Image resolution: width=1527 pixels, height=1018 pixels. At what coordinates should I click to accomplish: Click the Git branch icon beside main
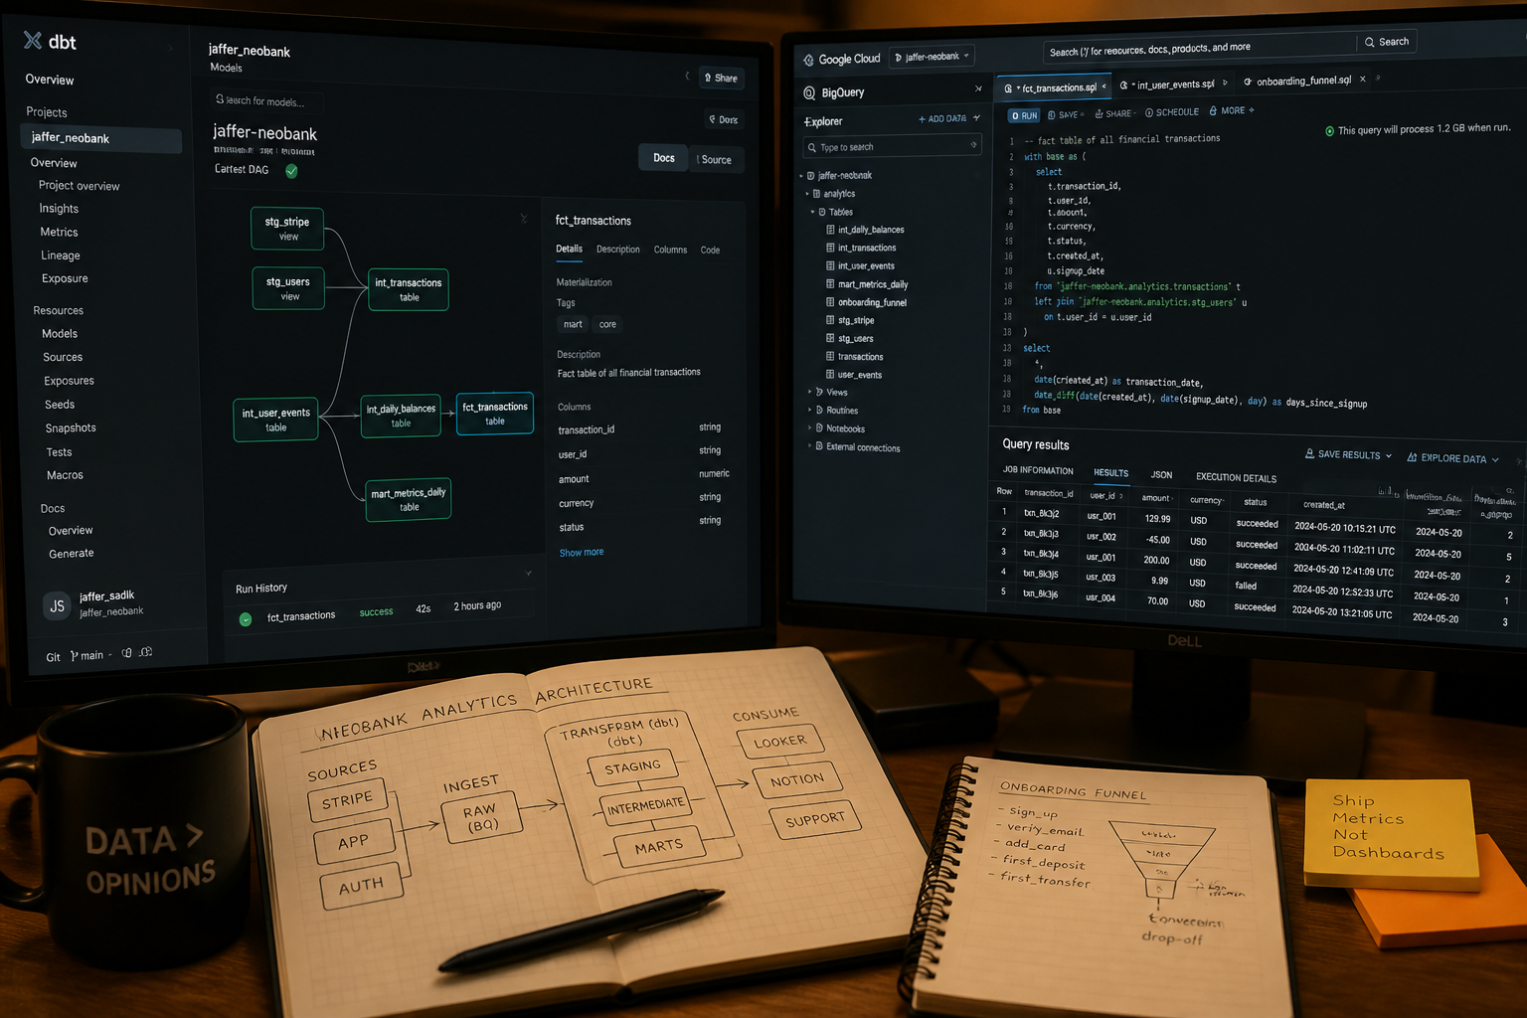75,656
